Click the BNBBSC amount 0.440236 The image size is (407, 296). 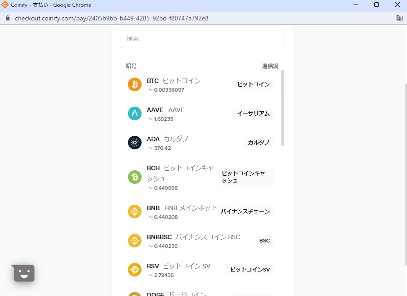(x=163, y=246)
